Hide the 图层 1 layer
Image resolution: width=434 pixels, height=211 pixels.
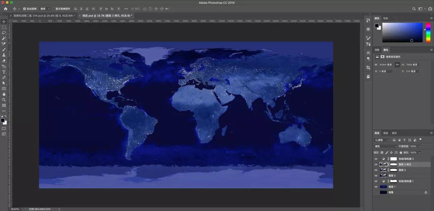pos(376,187)
